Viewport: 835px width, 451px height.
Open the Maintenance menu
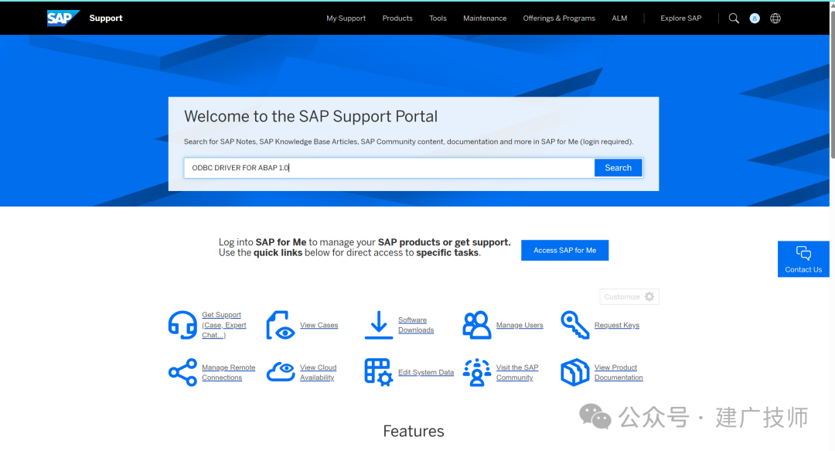[485, 18]
